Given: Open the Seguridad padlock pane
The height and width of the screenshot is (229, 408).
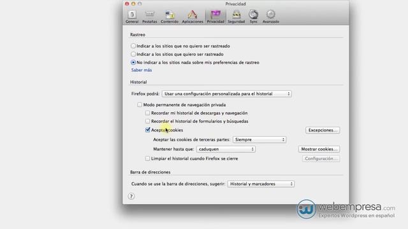Looking at the screenshot, I should coord(237,17).
